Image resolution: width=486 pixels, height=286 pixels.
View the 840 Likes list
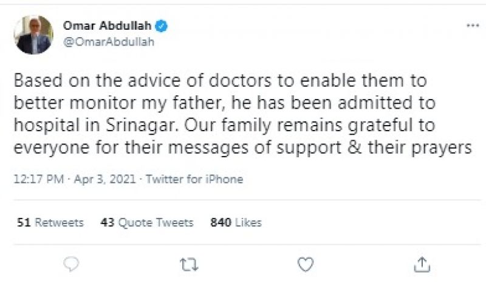236,223
